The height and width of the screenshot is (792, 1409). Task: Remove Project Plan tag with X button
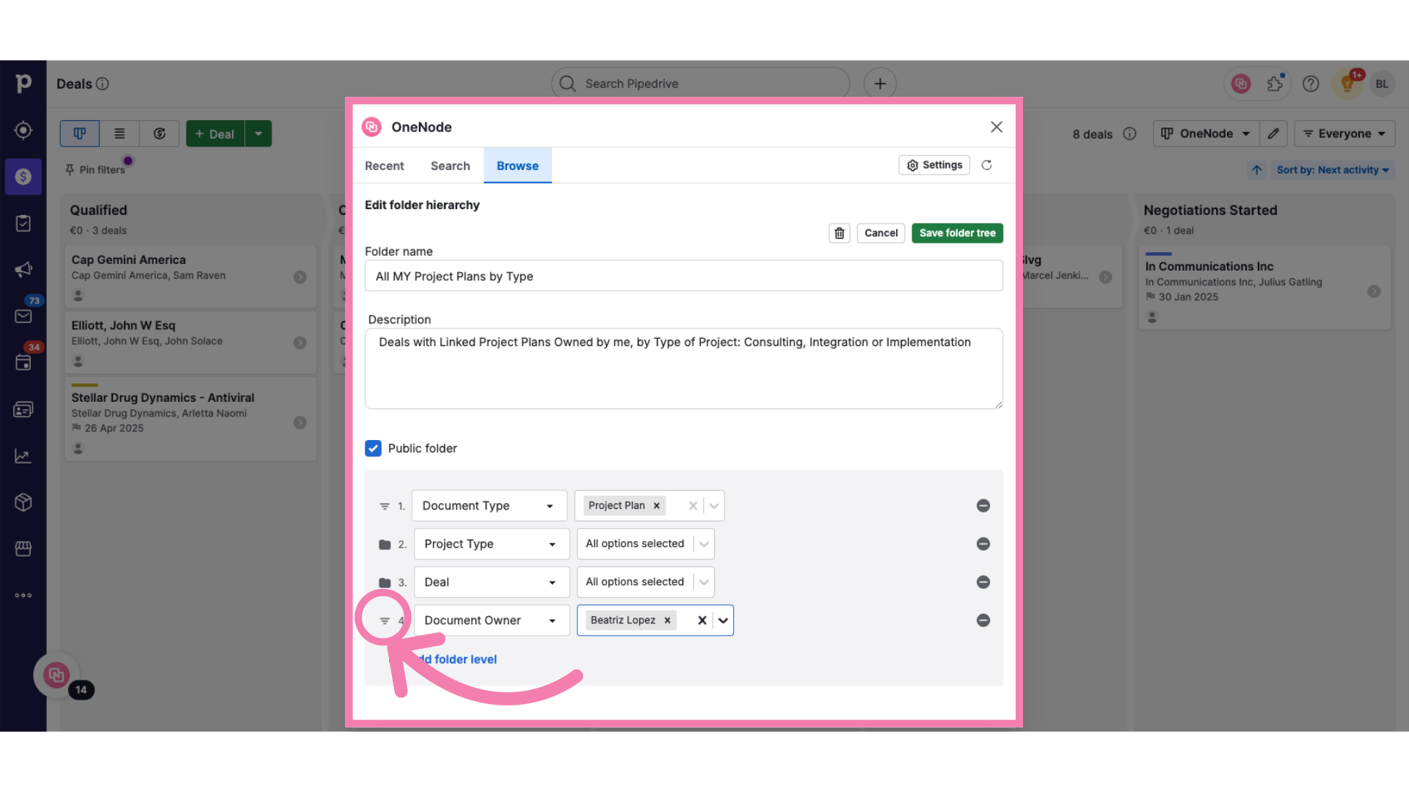click(656, 505)
